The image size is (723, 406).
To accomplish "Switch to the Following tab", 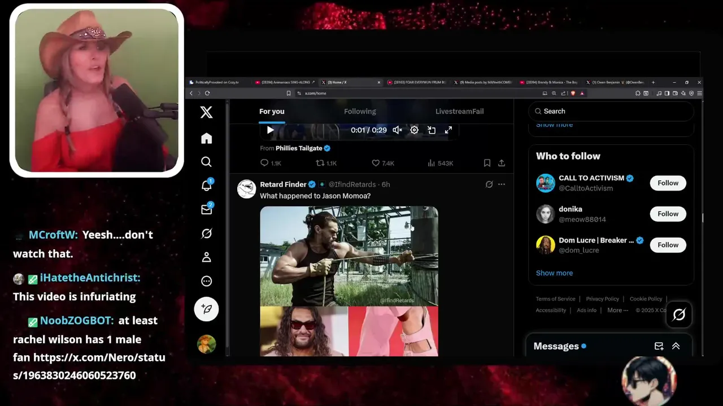I will pos(360,111).
